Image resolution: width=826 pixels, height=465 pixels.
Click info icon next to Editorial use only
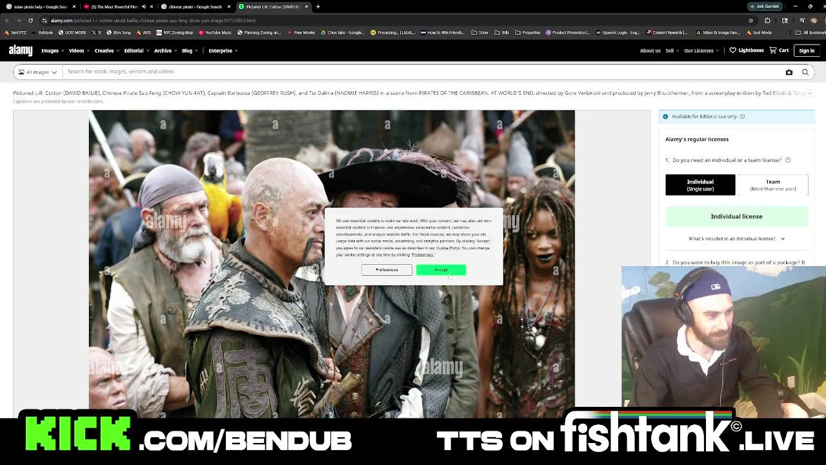[x=742, y=116]
